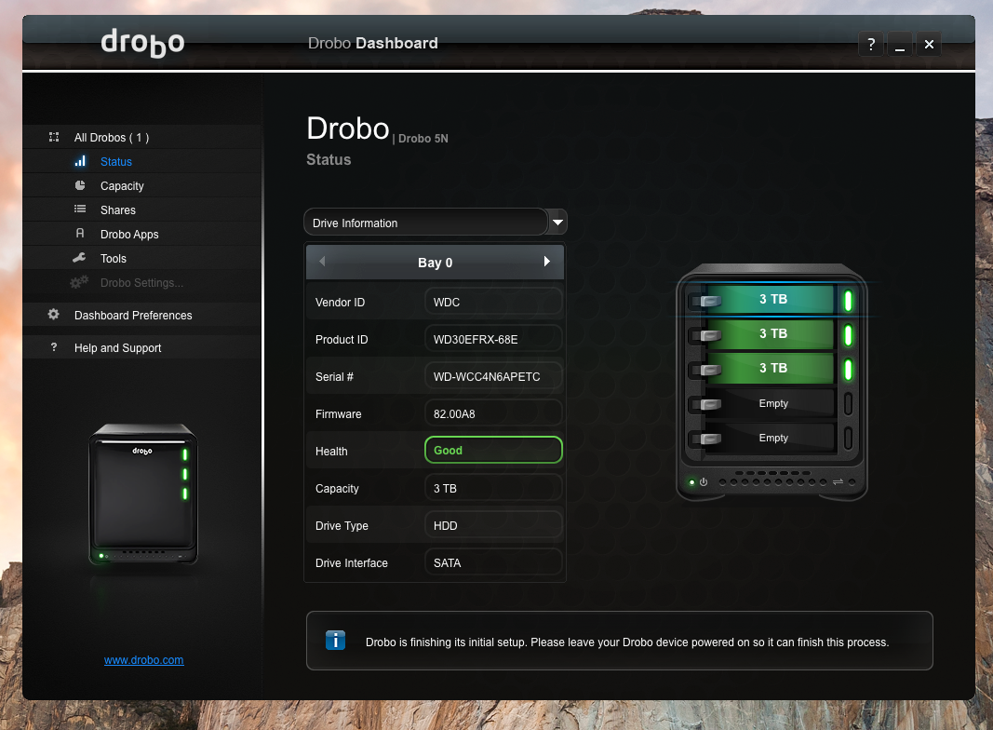Go to previous bay with left arrow
This screenshot has width=993, height=730.
click(x=322, y=262)
